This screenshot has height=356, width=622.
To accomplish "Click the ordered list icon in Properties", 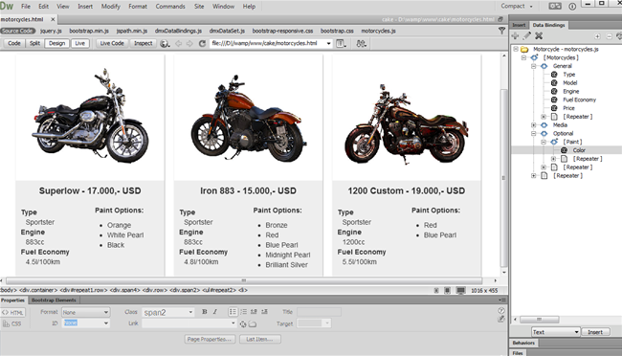I will (244, 312).
